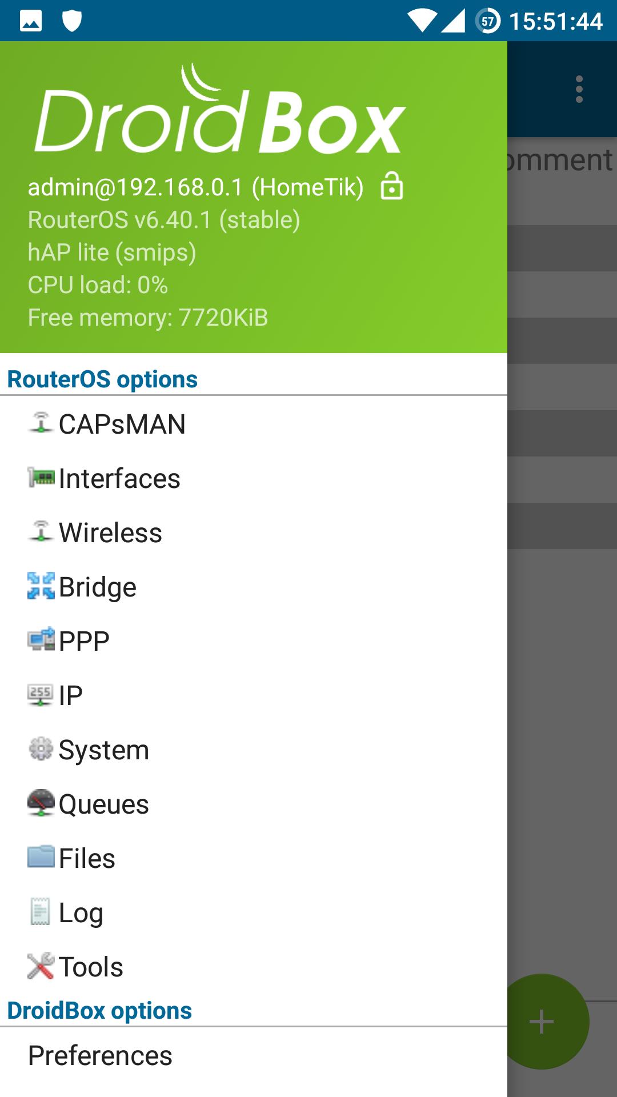This screenshot has width=617, height=1097.
Task: Open the three-dot overflow menu
Action: pos(579,89)
